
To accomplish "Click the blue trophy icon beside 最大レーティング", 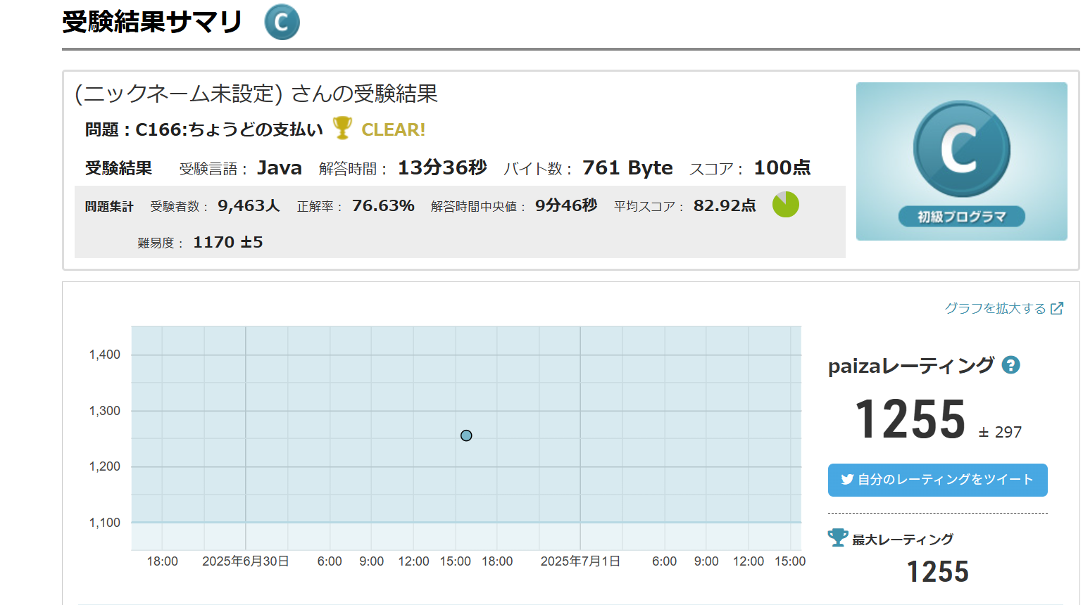I will click(x=837, y=537).
